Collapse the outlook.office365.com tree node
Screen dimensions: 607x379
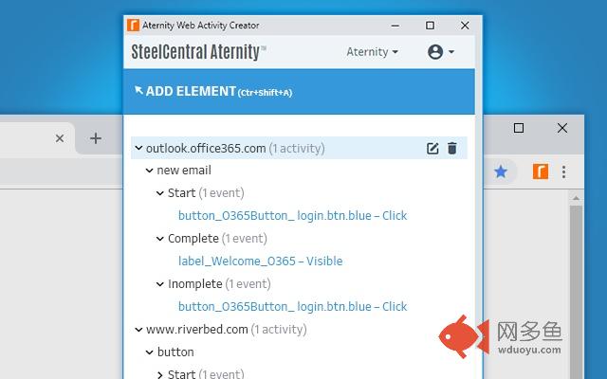pyautogui.click(x=138, y=148)
